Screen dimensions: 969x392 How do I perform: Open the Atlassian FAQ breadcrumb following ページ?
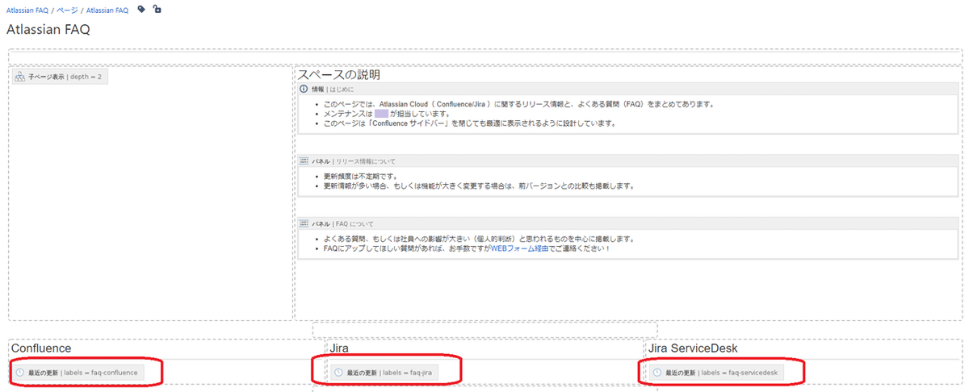coord(107,10)
